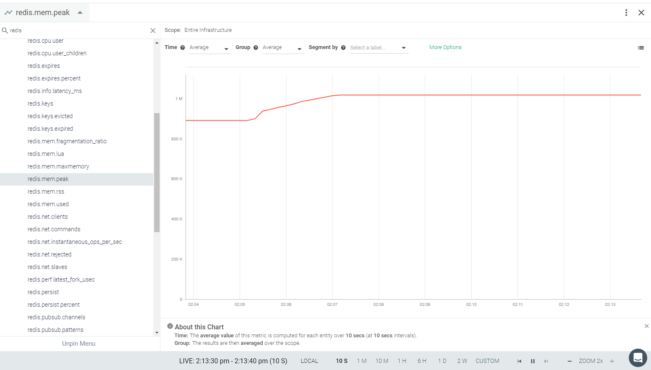651x370 pixels.
Task: Select redis.mem.used metric
Action: [77, 204]
